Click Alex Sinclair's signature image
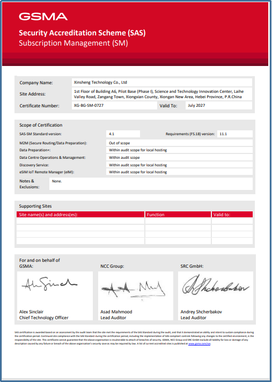Image resolution: width=272 pixels, height=382 pixels. click(49, 284)
